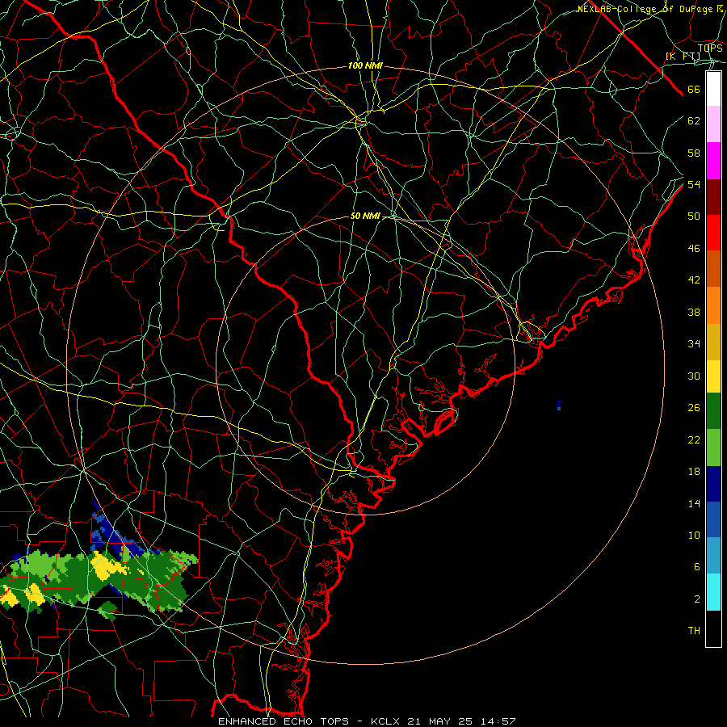This screenshot has width=727, height=727.
Task: Click the "62" legend value
Action: (x=694, y=121)
